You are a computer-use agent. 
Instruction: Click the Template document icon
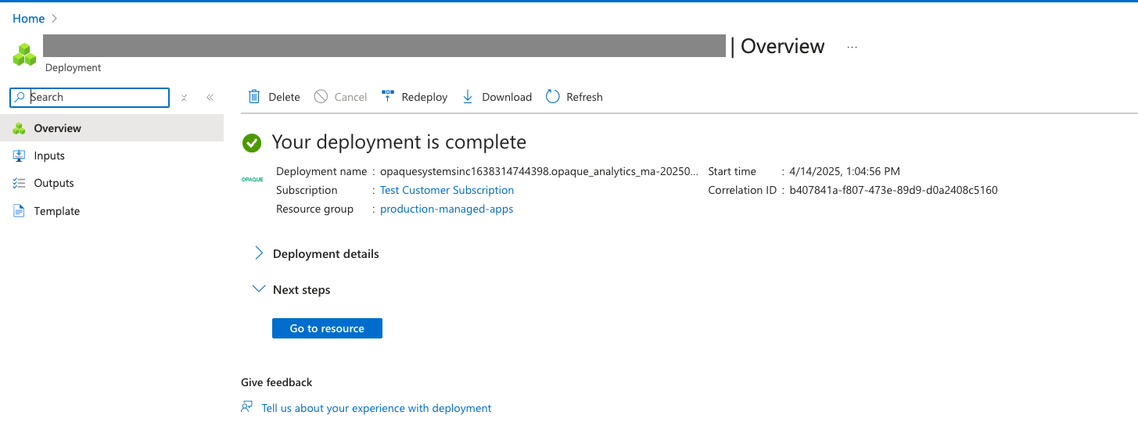click(20, 211)
